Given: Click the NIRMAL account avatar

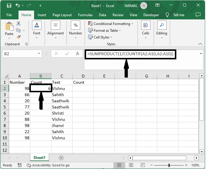Looking at the screenshot, I should [143, 6].
